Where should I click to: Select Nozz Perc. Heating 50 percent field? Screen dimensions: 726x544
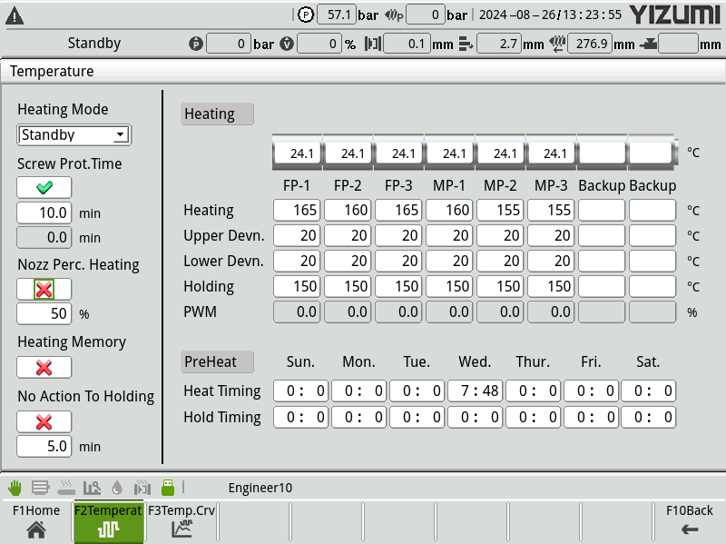44,314
